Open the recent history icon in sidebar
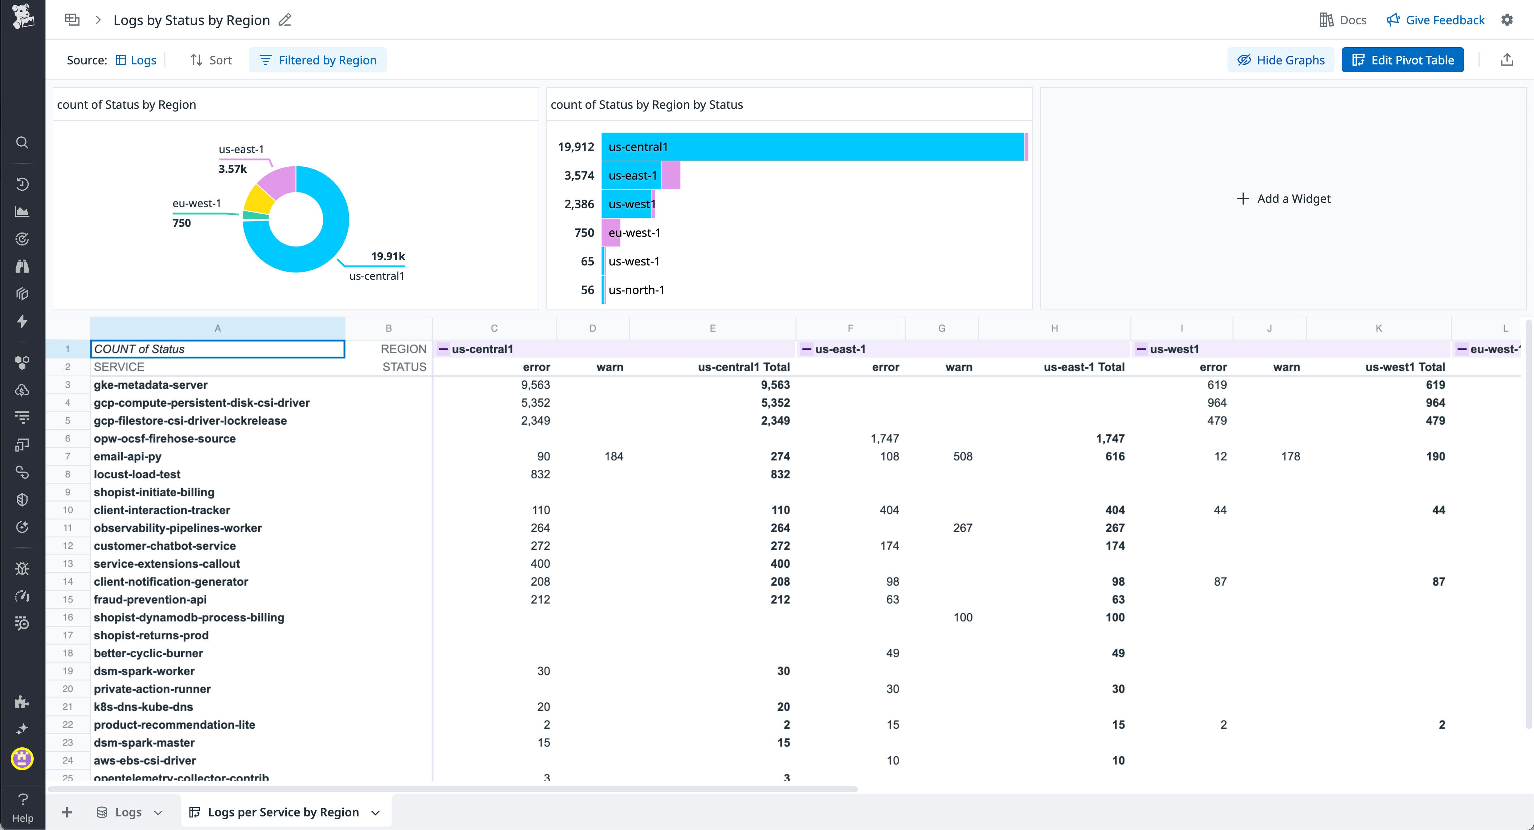The image size is (1534, 830). (22, 184)
